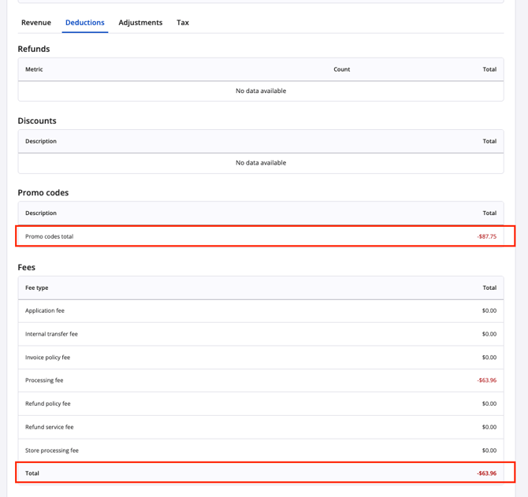Viewport: 528px width, 497px height.
Task: Select the Application fee row
Action: (45, 311)
